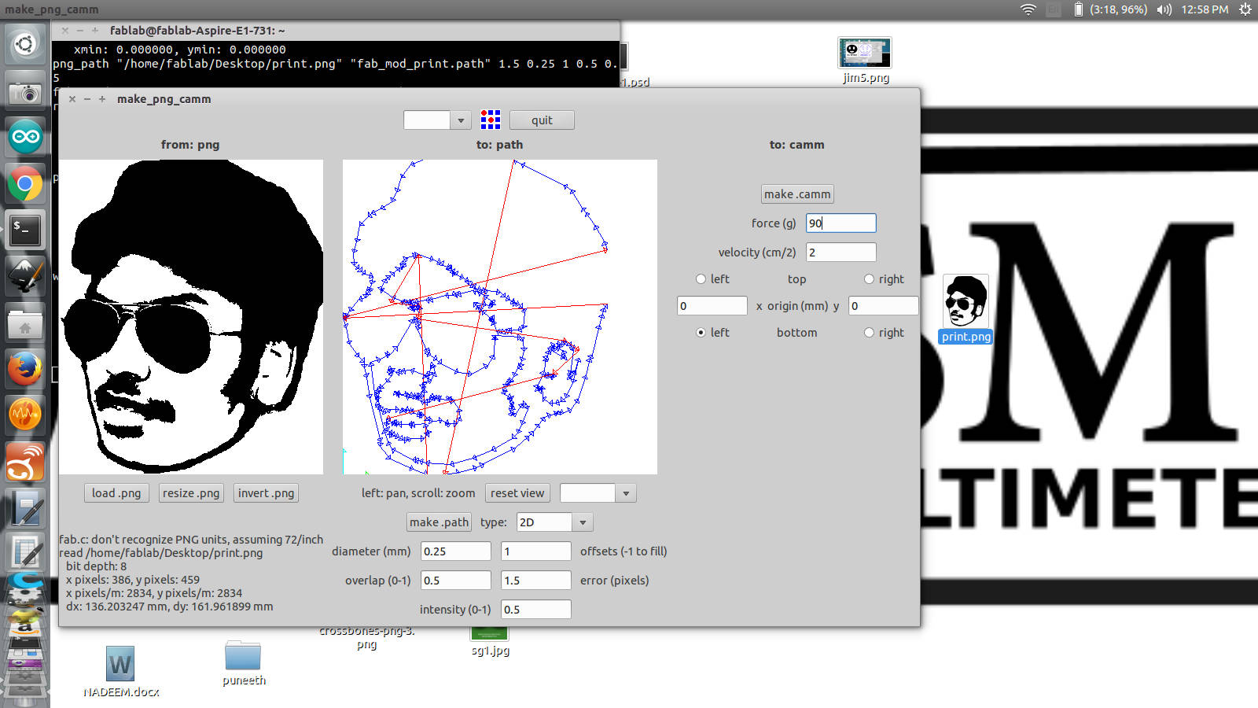
Task: Click the make .path button
Action: click(439, 522)
